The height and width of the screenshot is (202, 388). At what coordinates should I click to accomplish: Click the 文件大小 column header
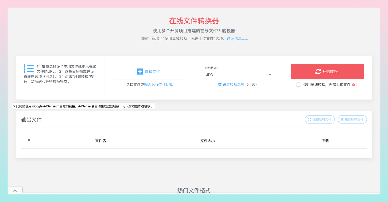coord(207,141)
